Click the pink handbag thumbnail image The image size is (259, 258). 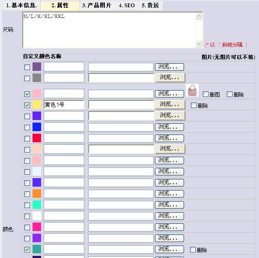pyautogui.click(x=192, y=90)
